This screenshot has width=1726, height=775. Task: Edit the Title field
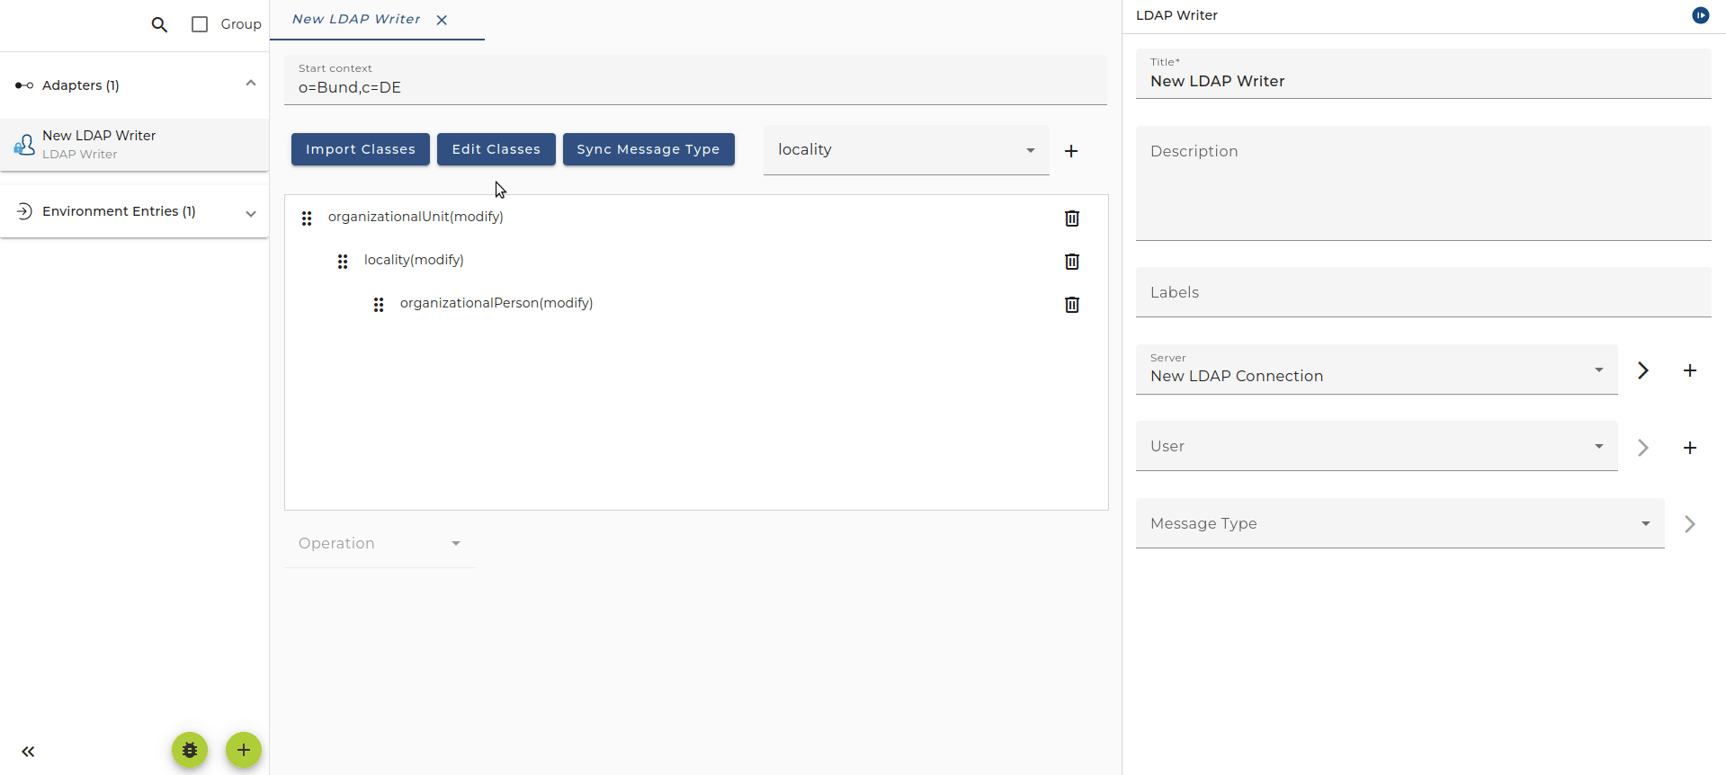tap(1423, 74)
